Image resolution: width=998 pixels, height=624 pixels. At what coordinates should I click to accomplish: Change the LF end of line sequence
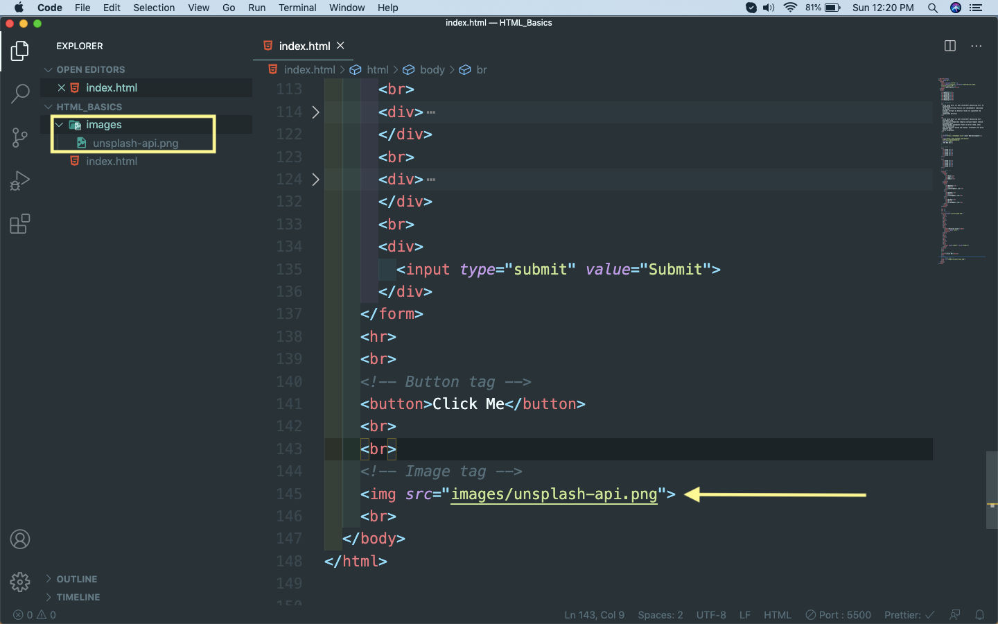pyautogui.click(x=745, y=615)
